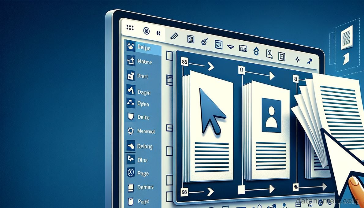The height and width of the screenshot is (208, 364).
Task: Click the gear icon beside Memniot
Action: pyautogui.click(x=131, y=131)
